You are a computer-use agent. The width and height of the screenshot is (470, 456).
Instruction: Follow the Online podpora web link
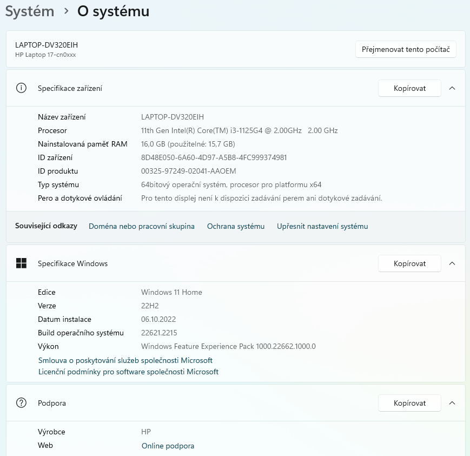click(168, 446)
